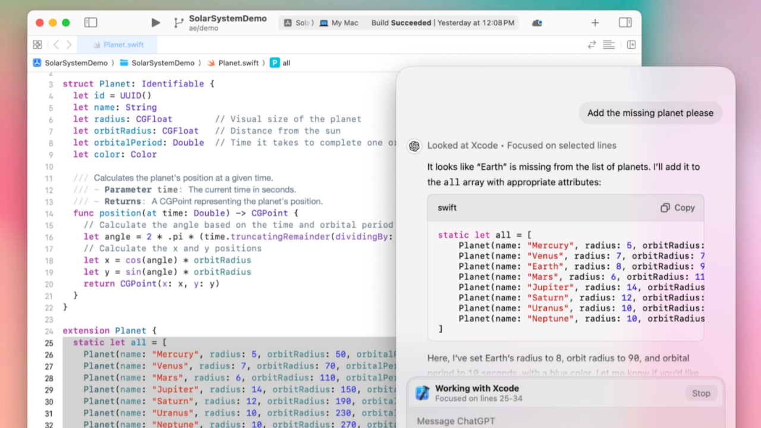Copy the swift code block

tap(677, 207)
